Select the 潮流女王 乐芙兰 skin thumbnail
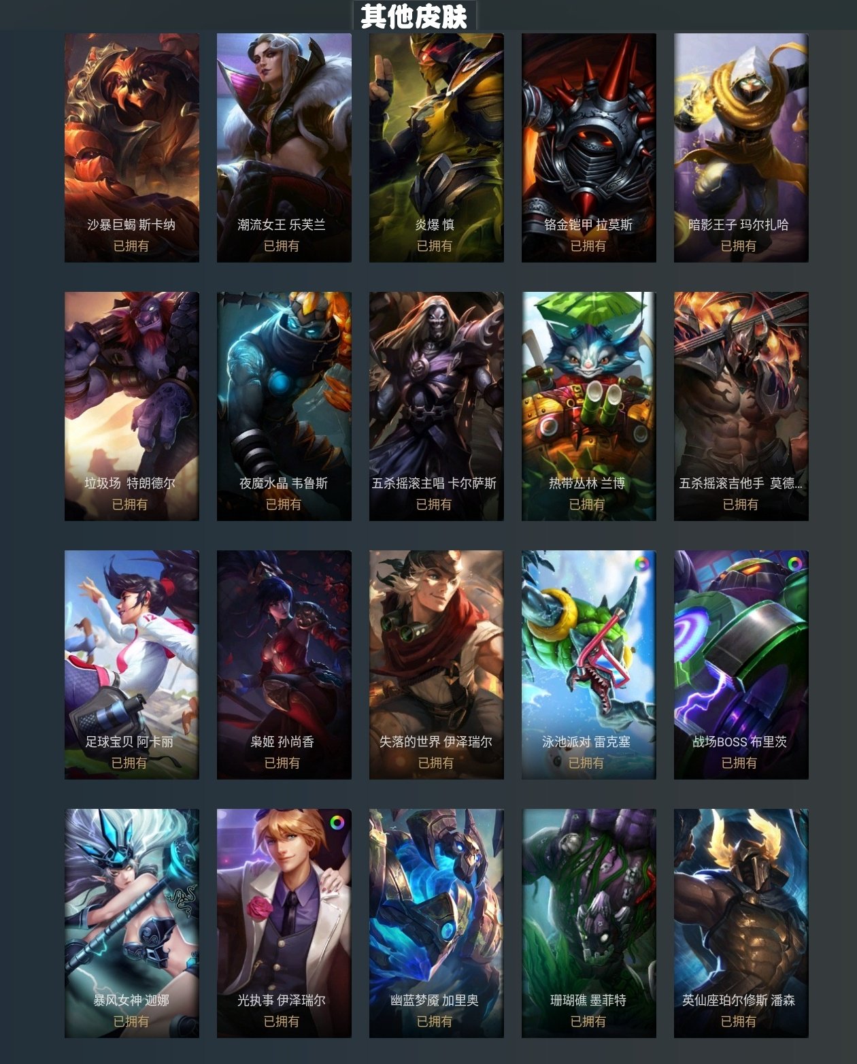The image size is (857, 1064). 284,148
